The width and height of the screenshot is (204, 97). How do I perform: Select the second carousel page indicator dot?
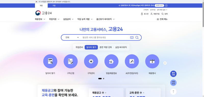click(104, 79)
